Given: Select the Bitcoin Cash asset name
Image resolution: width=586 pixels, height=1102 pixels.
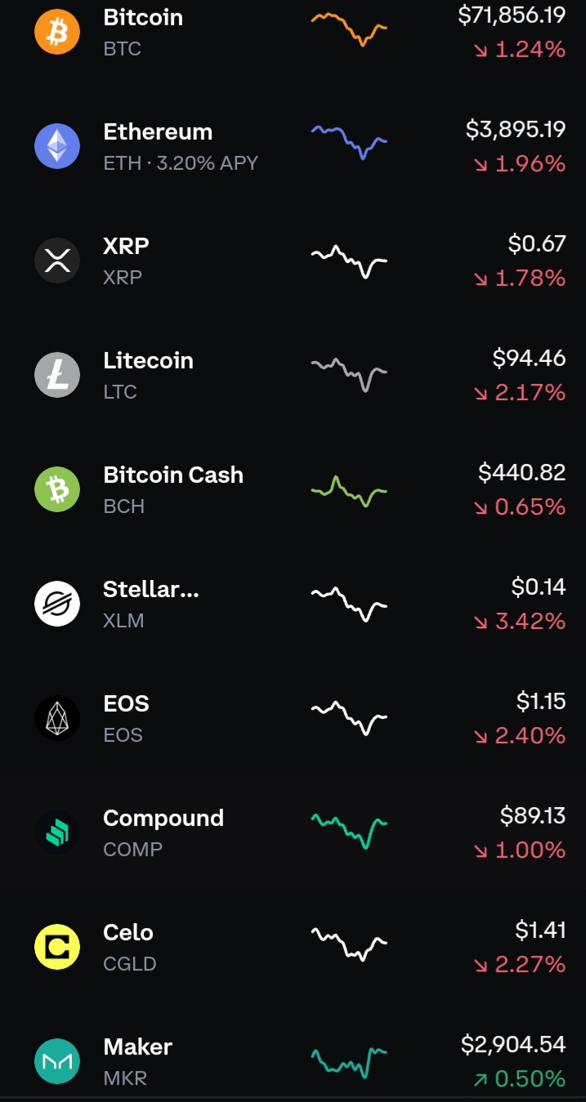Looking at the screenshot, I should (173, 475).
